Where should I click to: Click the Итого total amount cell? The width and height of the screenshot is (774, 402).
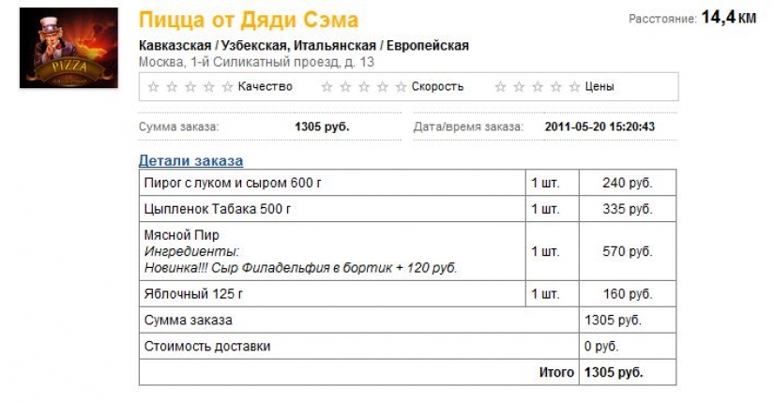click(614, 372)
